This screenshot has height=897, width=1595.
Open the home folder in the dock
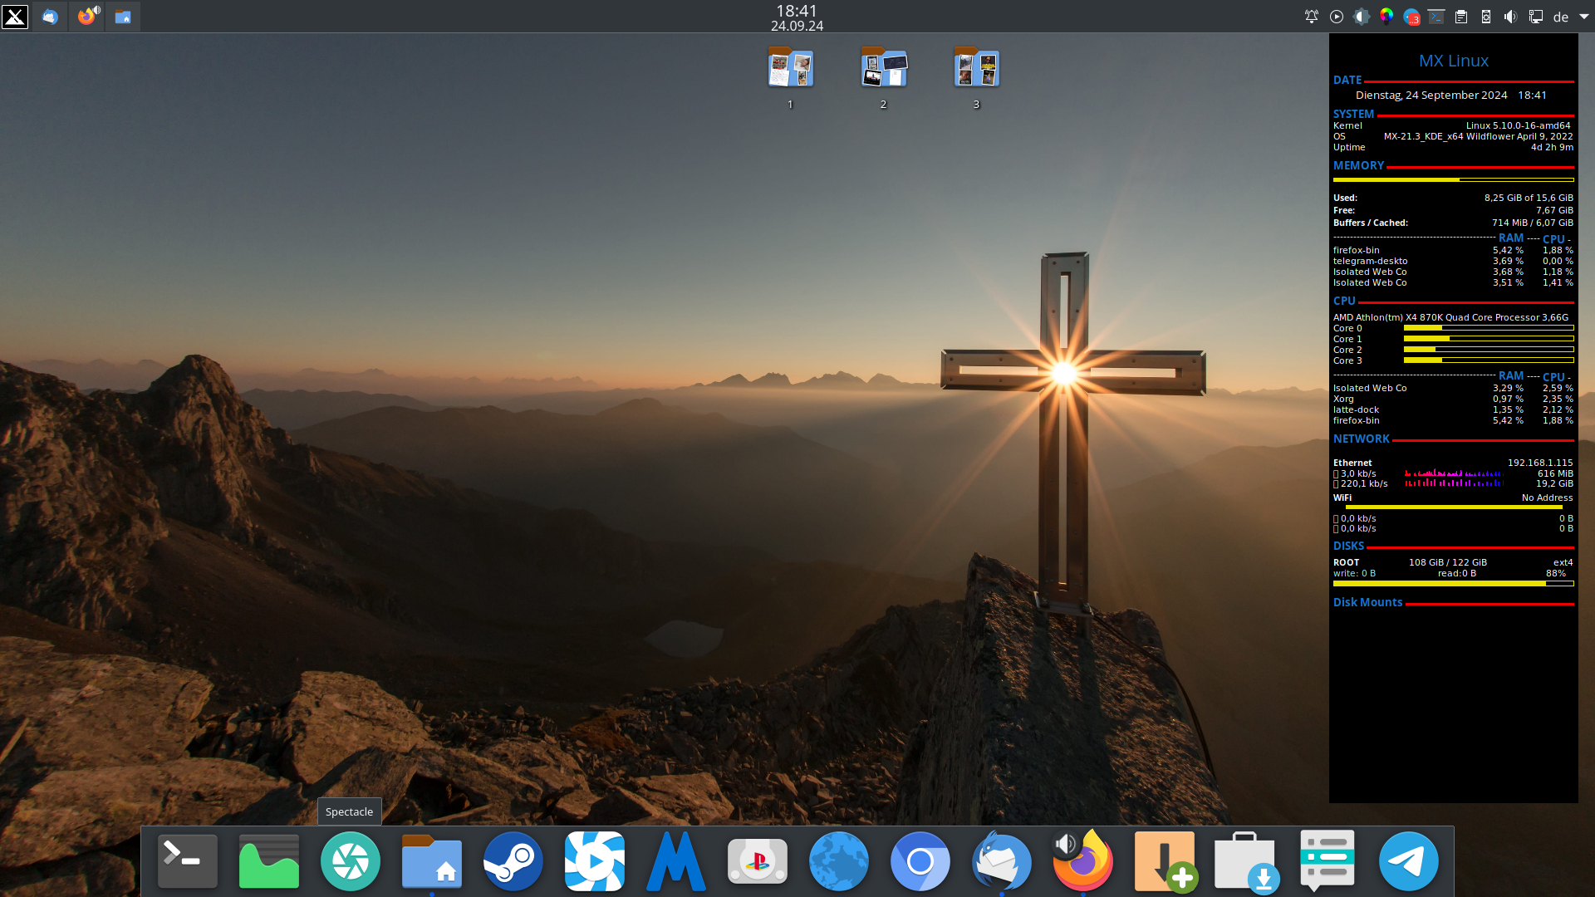point(431,861)
